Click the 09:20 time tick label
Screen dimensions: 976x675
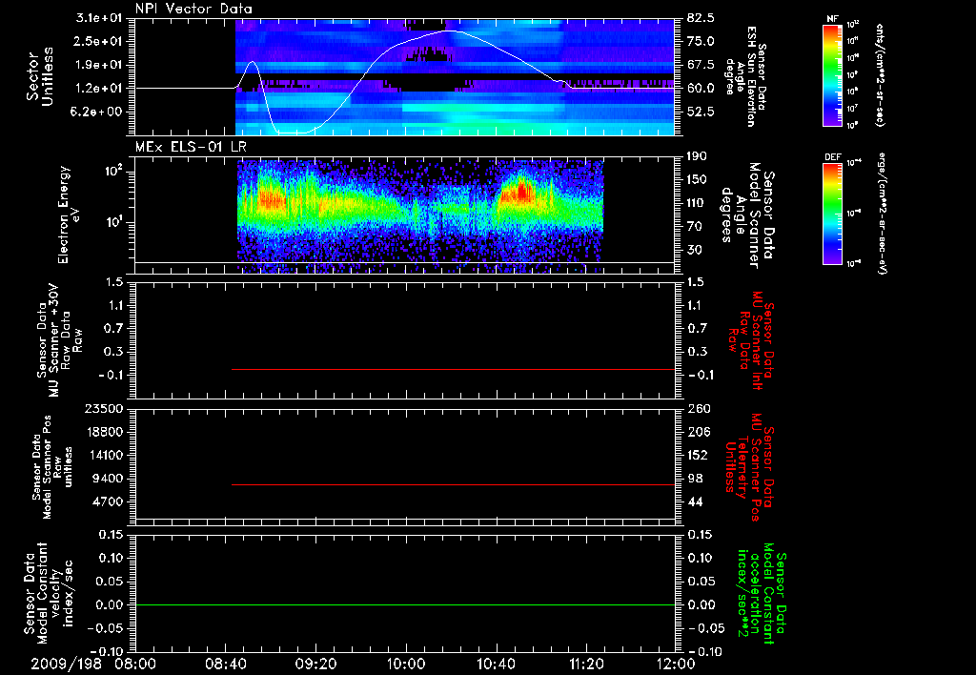coord(316,665)
